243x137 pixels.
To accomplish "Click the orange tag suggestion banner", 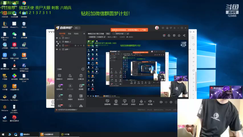I will coord(129,30).
